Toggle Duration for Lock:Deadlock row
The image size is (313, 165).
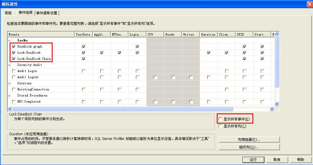click(209, 53)
